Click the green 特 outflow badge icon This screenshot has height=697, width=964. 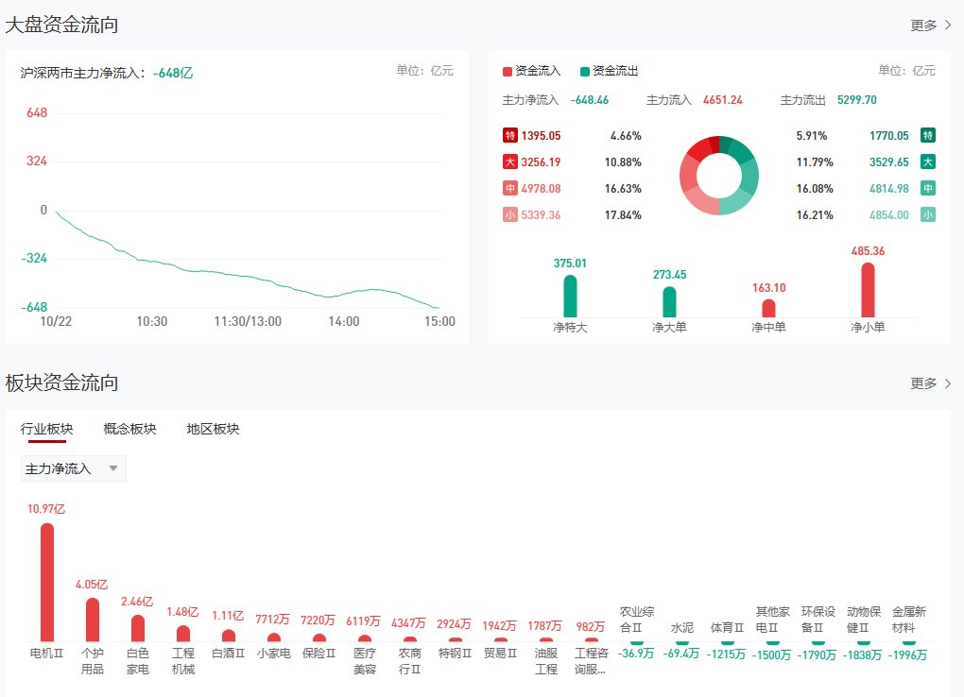point(928,135)
